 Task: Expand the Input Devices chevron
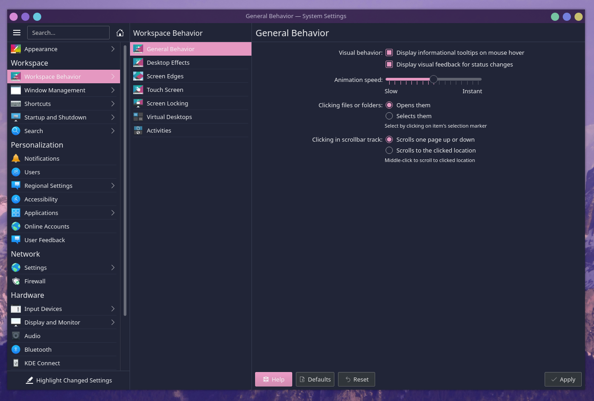click(113, 309)
